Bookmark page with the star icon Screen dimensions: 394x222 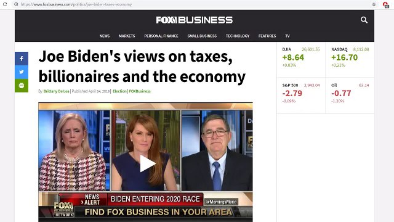click(x=374, y=4)
